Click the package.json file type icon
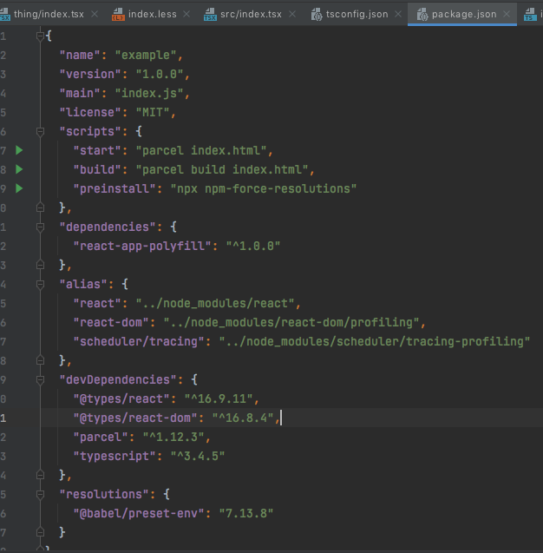This screenshot has height=553, width=543. click(x=422, y=15)
